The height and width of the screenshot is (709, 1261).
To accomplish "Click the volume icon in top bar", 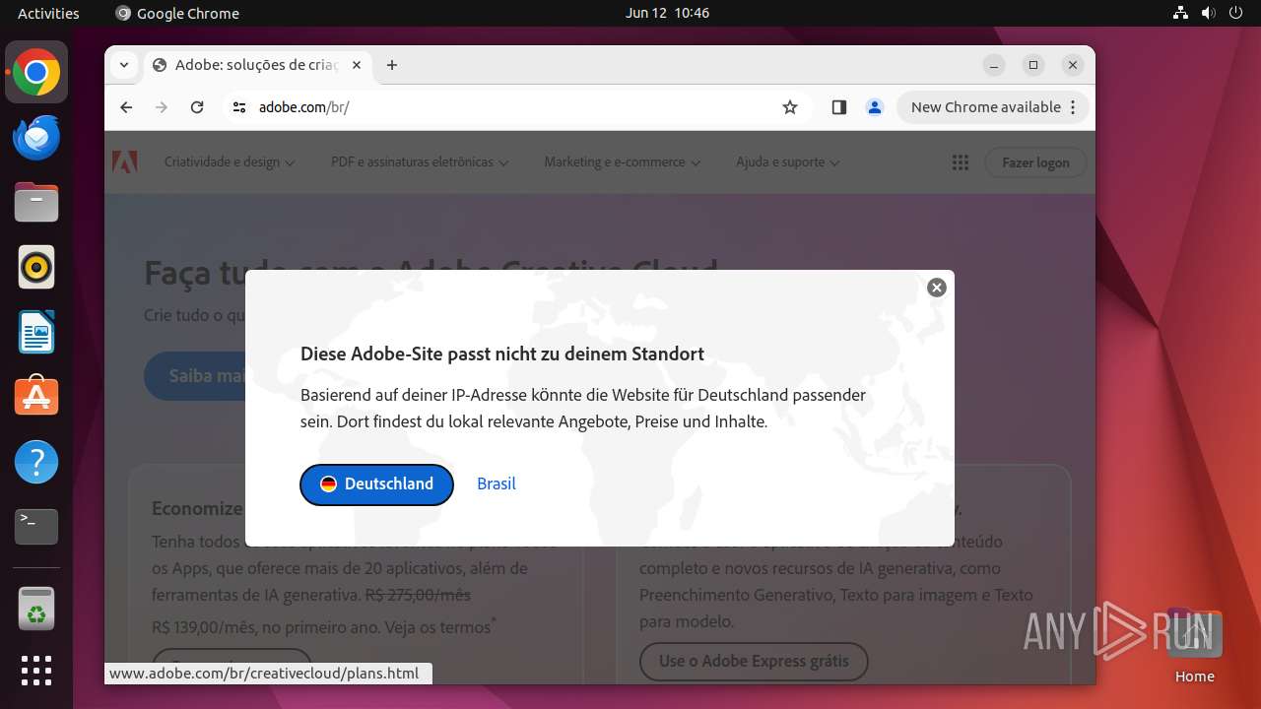I will [1208, 13].
